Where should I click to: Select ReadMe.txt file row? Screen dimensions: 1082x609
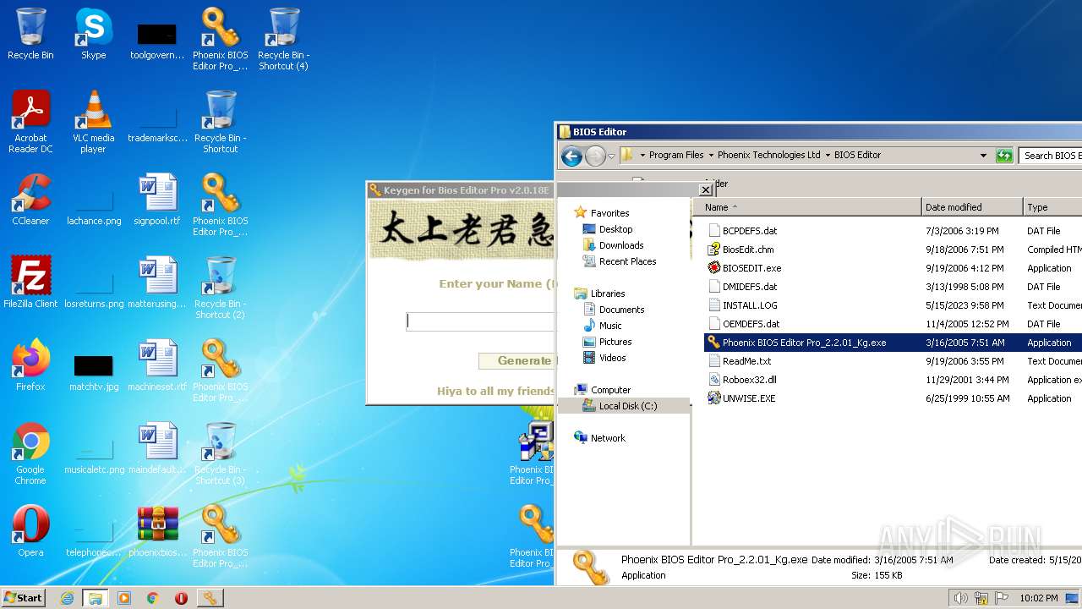[746, 361]
